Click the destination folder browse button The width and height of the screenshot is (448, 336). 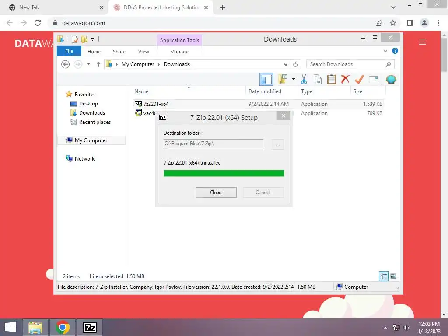point(277,144)
